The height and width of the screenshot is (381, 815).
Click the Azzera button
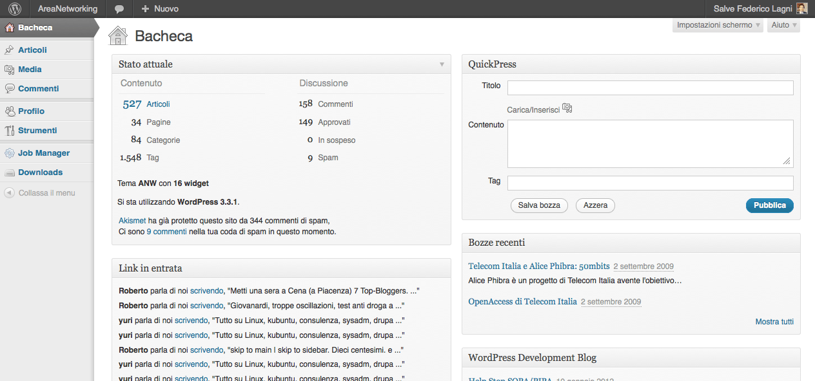click(x=595, y=205)
